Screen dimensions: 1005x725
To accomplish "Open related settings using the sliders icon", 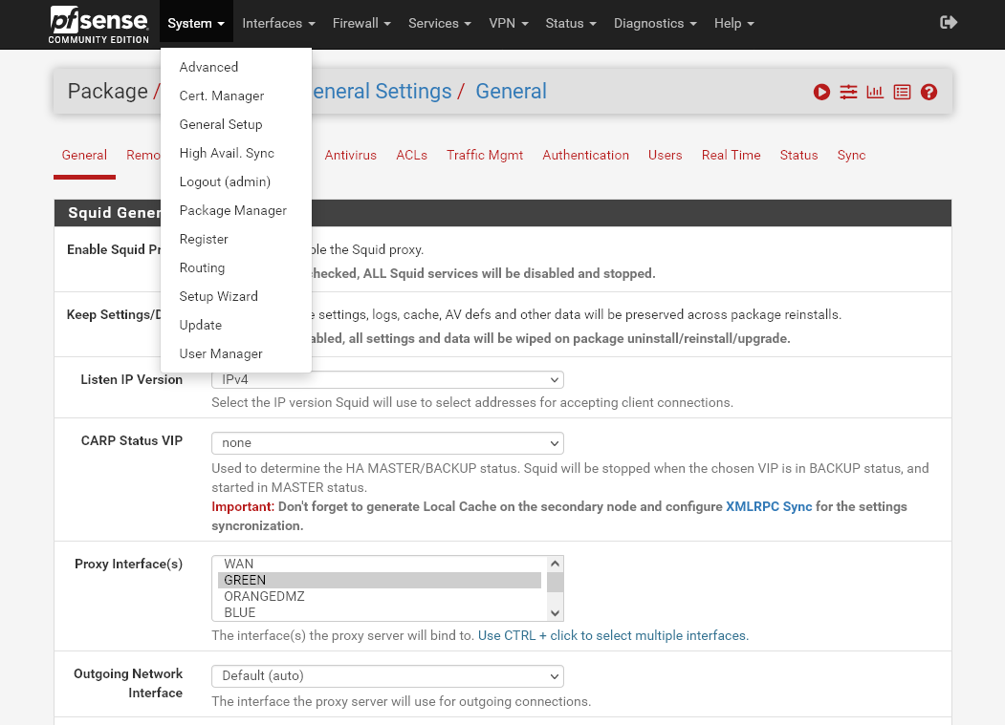I will pyautogui.click(x=848, y=92).
